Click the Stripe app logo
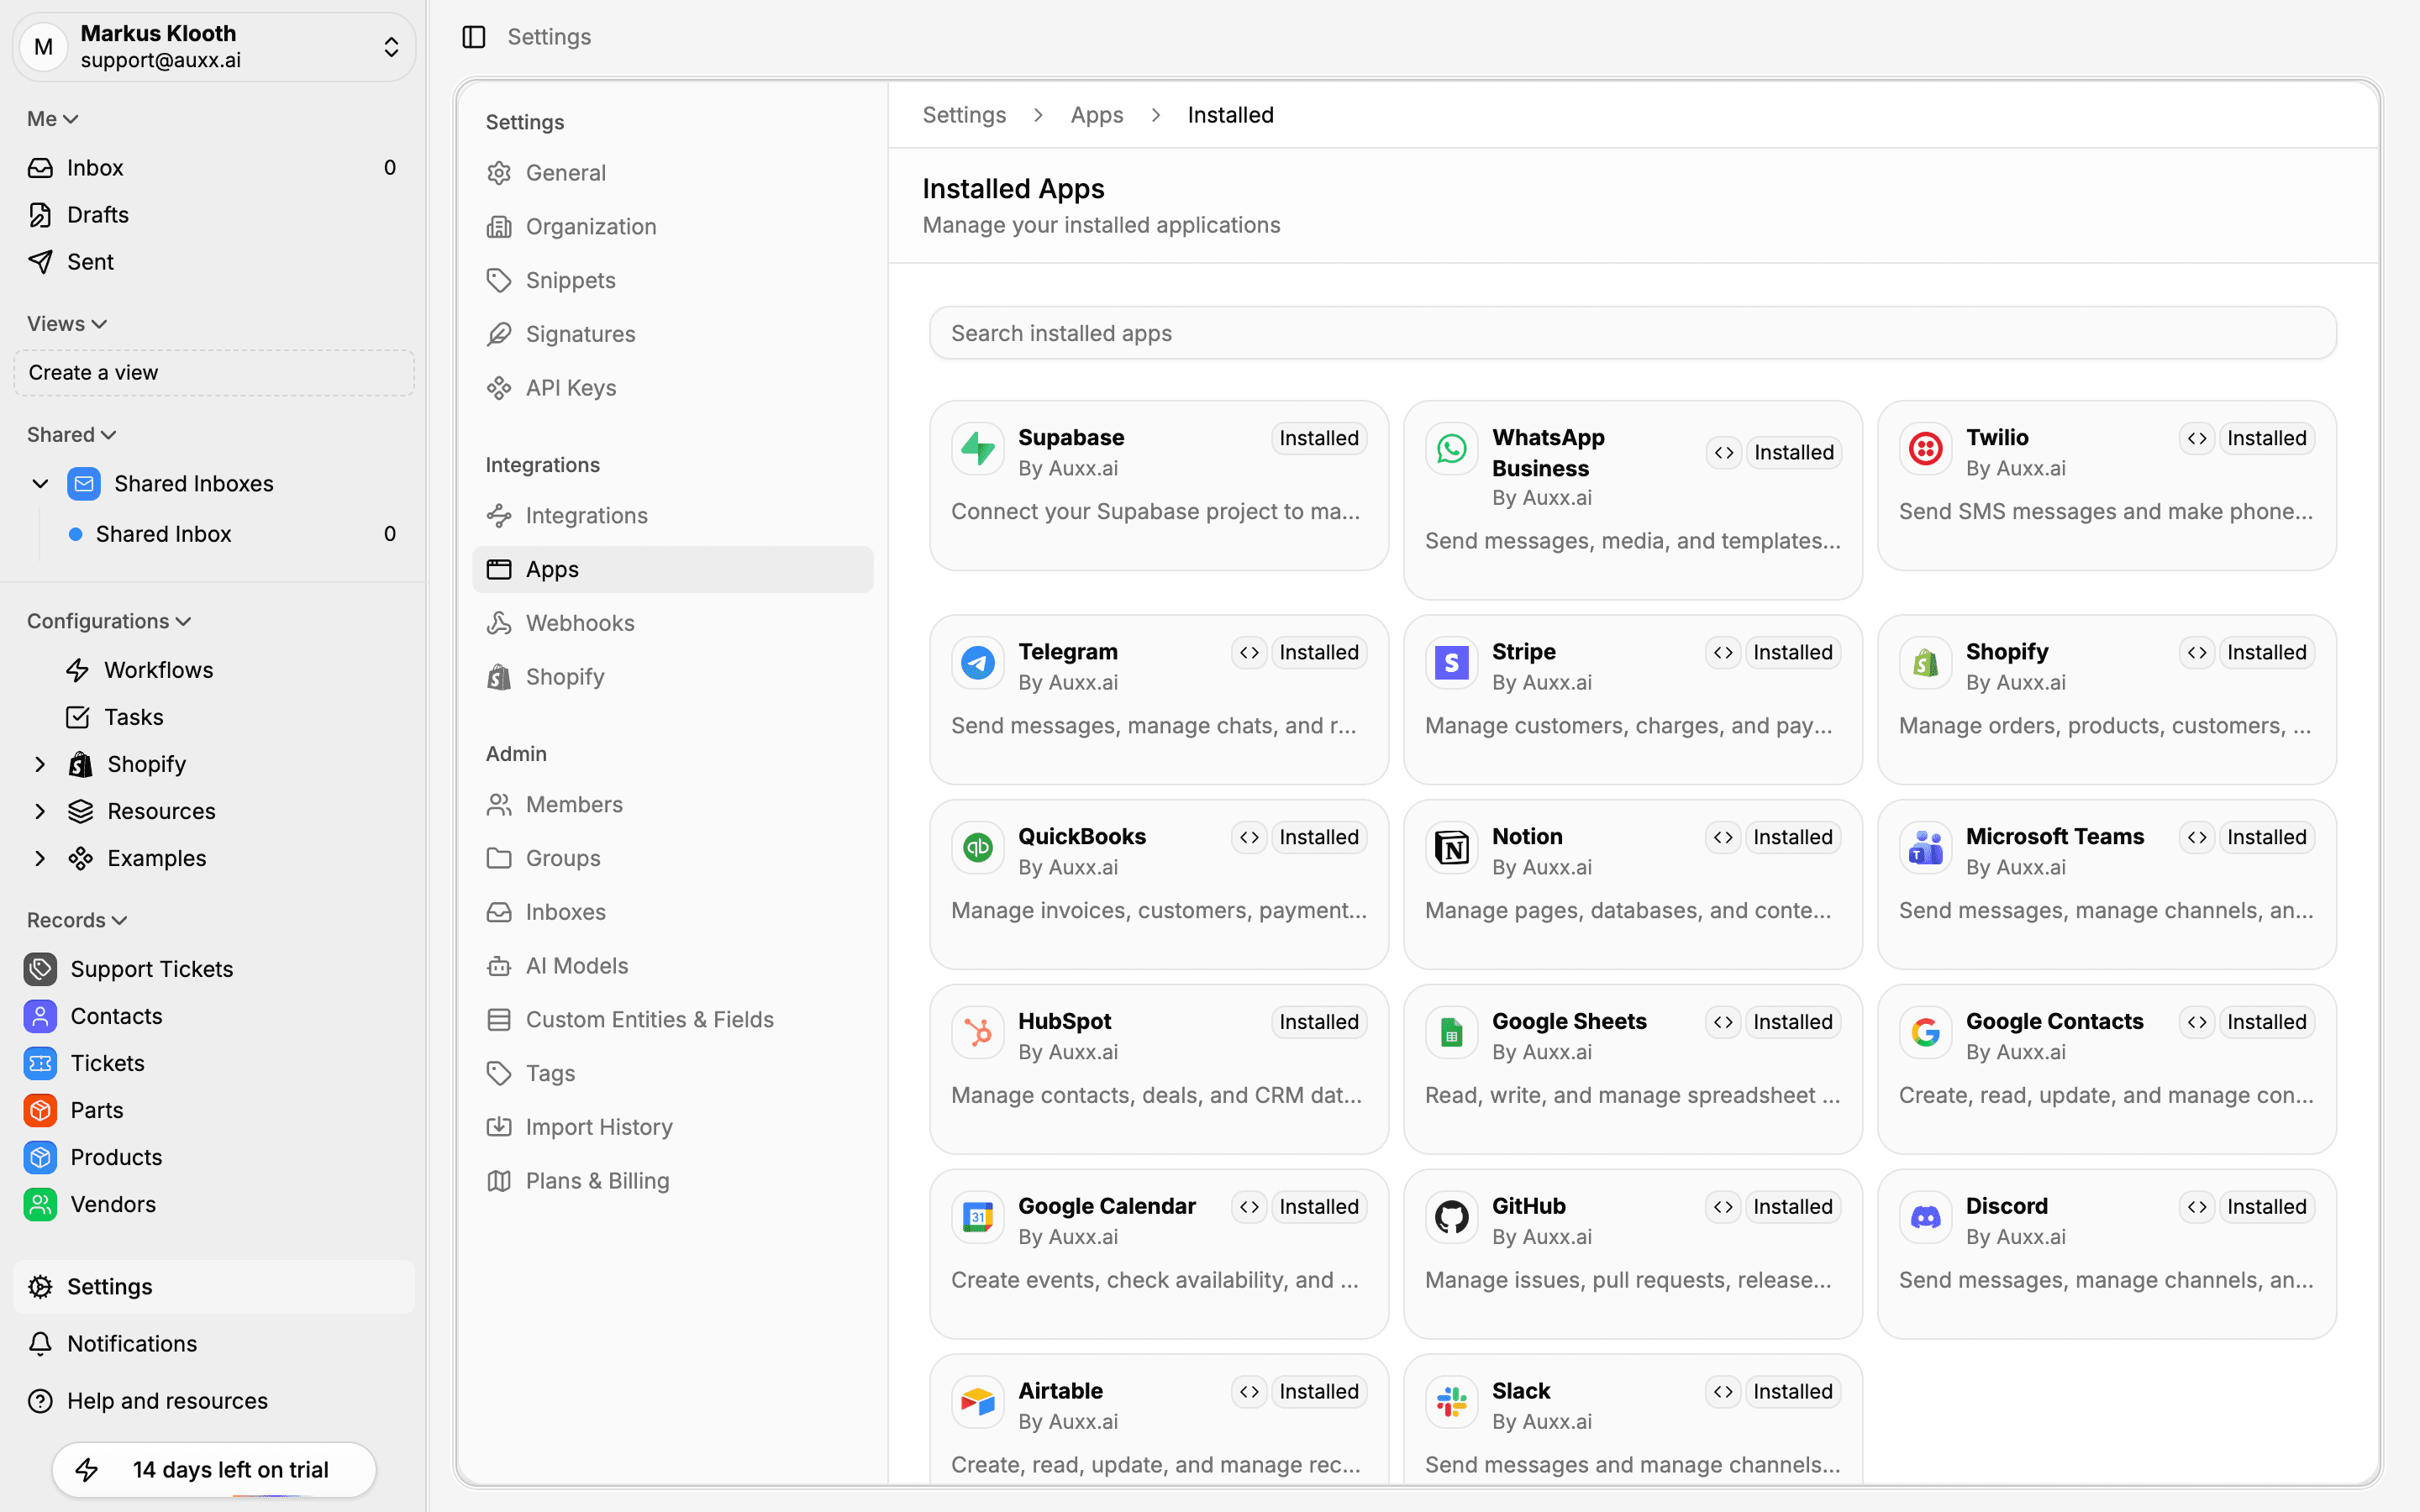 (1451, 664)
